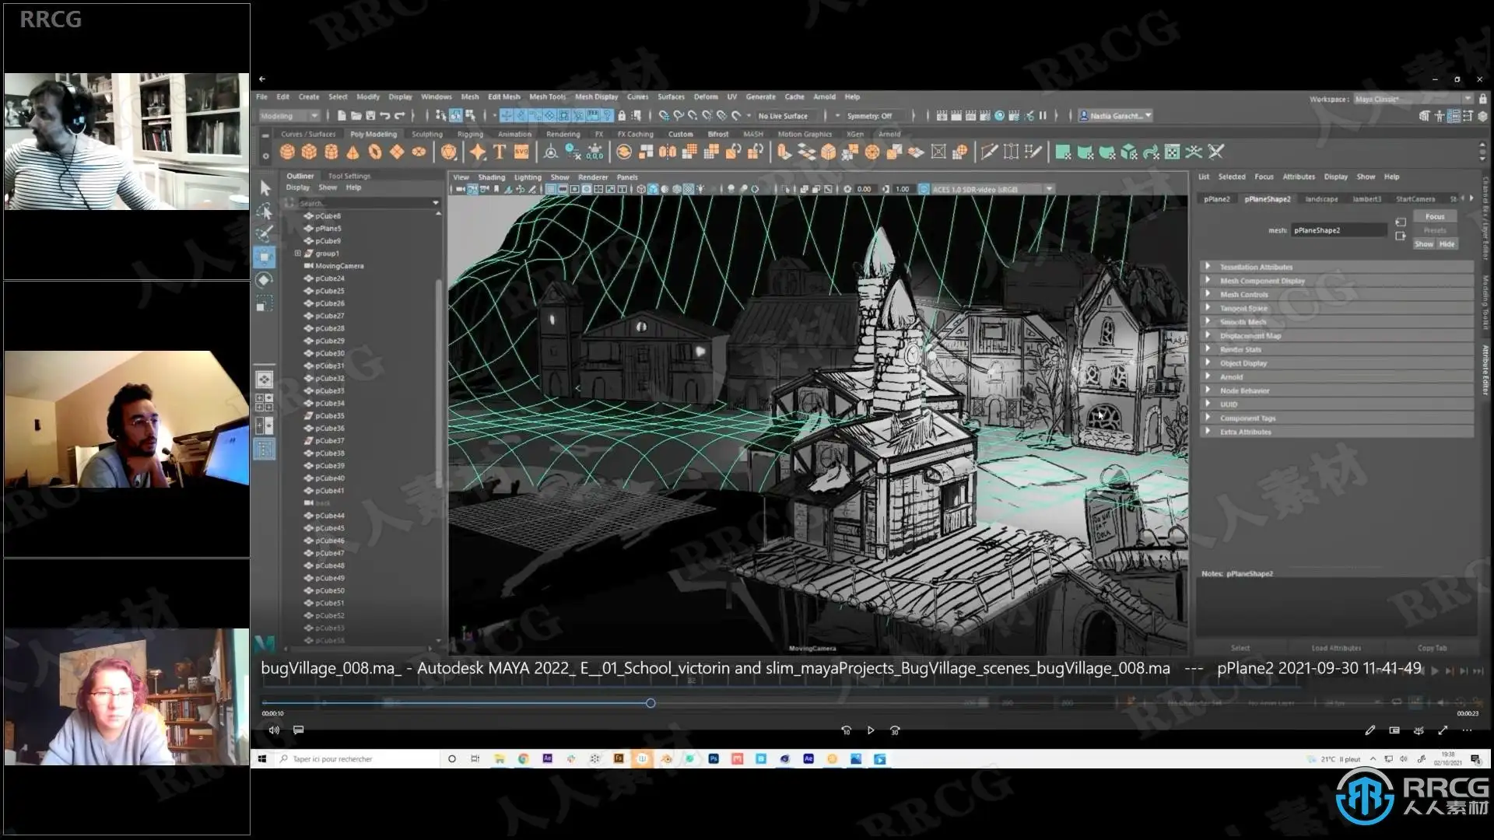The image size is (1494, 840).
Task: Click the Focus button in Attribute Editor
Action: [x=1434, y=217]
